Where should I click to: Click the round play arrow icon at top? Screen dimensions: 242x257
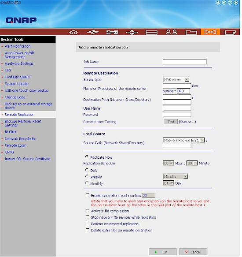[236, 3]
